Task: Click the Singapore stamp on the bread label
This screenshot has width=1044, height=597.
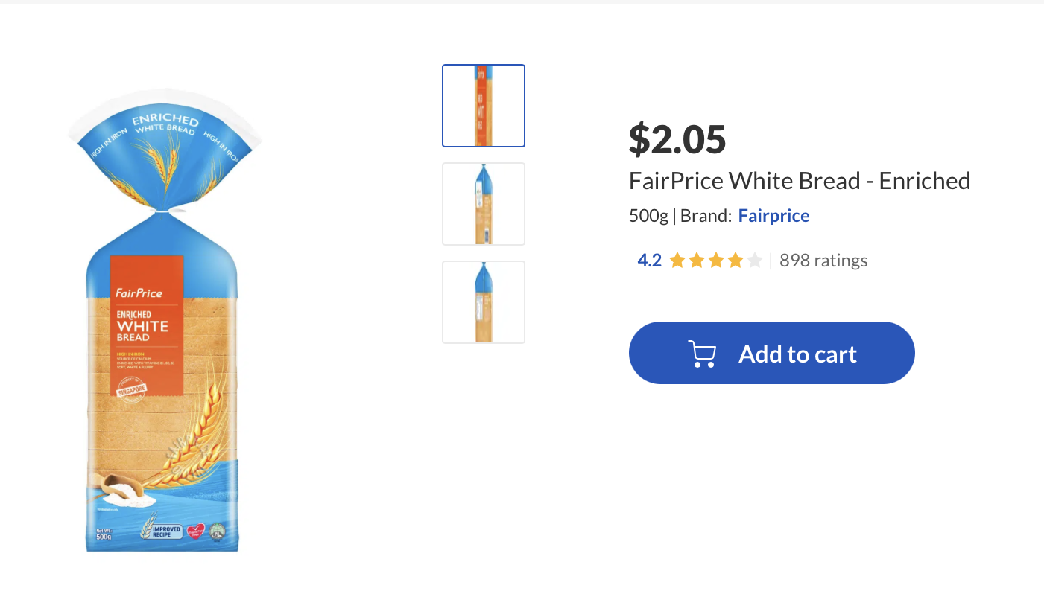Action: 131,389
